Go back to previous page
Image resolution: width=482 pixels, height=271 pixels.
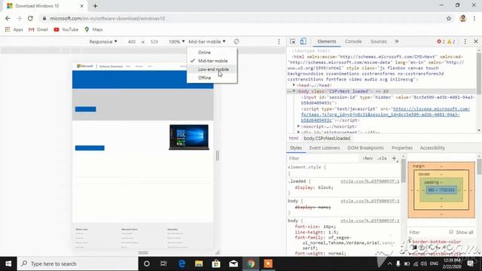(8, 18)
